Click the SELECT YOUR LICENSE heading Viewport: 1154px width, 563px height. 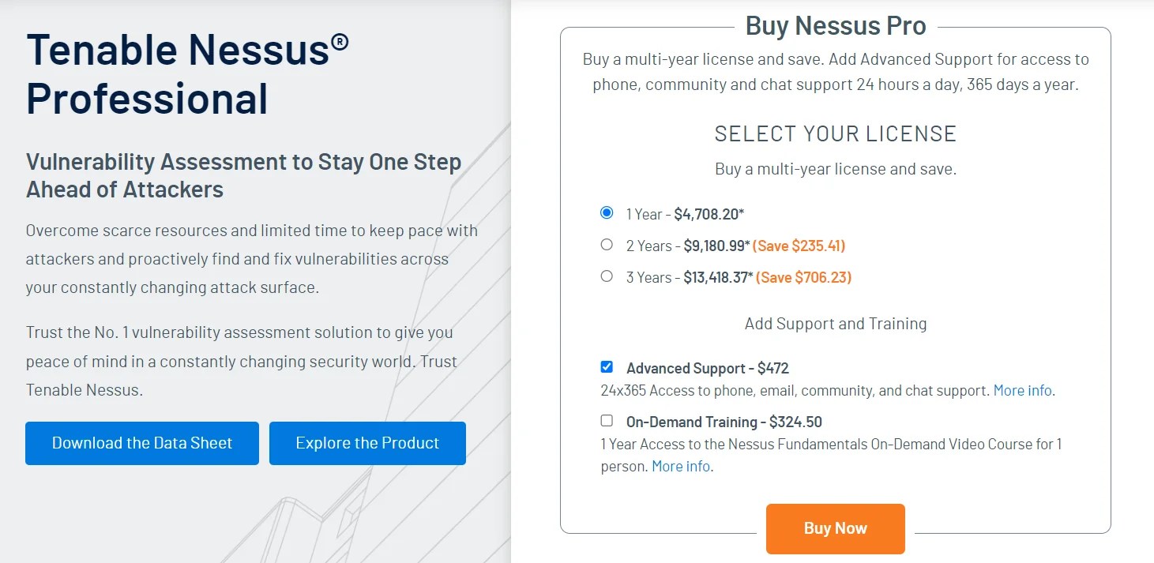tap(835, 133)
